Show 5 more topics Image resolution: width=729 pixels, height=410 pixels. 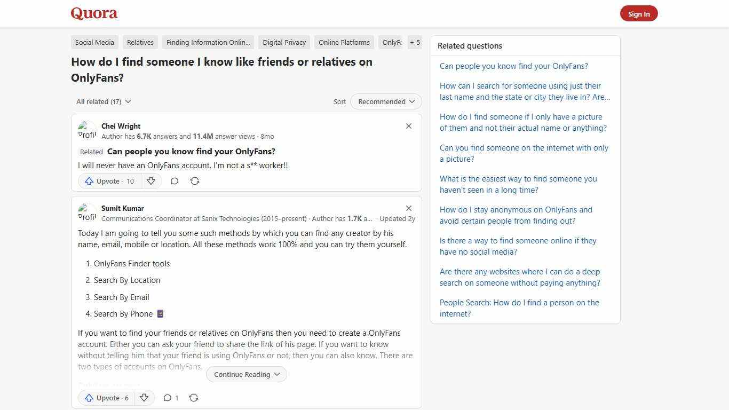point(415,42)
